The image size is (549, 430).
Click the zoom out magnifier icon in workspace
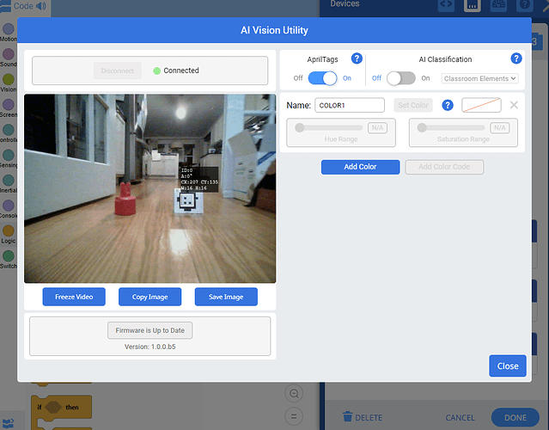pyautogui.click(x=294, y=394)
